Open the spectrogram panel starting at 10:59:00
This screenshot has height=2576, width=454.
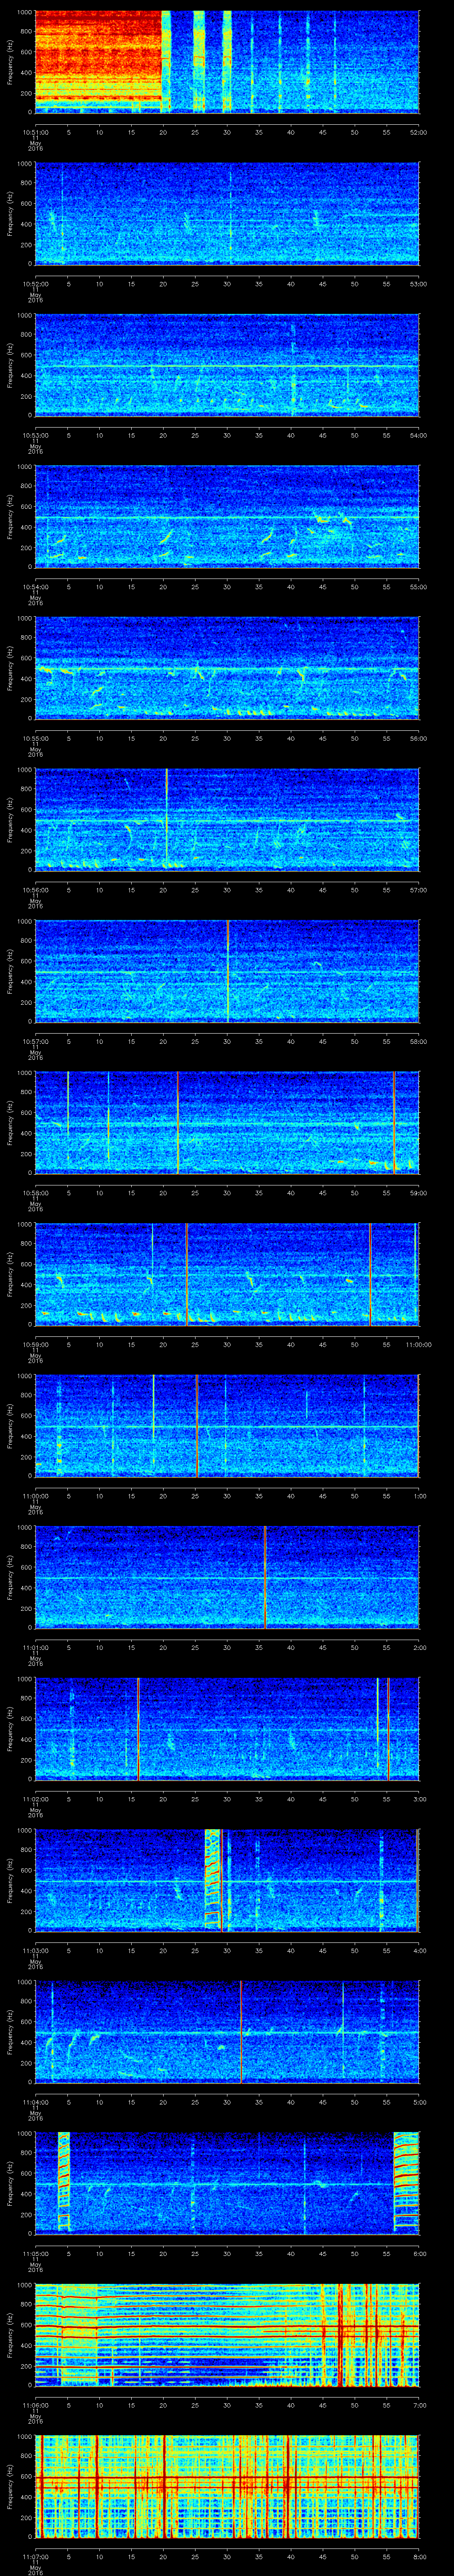227,1273
